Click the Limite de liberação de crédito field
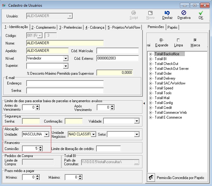This screenshot has height=186, width=212. (x=108, y=149)
